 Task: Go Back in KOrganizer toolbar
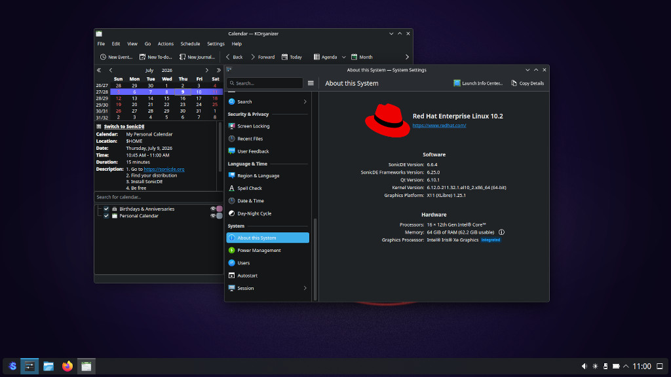(234, 57)
